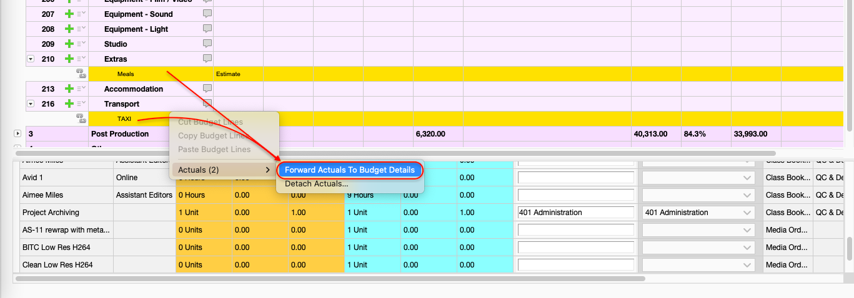
Task: Click the green plus icon for 216 Transport
Action: pos(69,103)
